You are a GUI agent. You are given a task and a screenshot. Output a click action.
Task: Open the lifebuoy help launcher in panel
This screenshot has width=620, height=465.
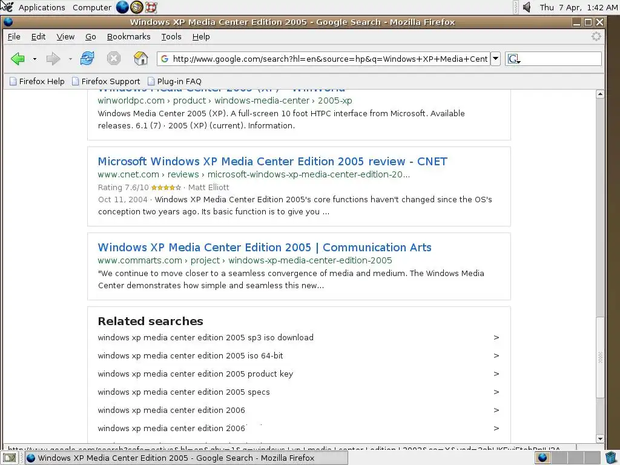pyautogui.click(x=151, y=7)
